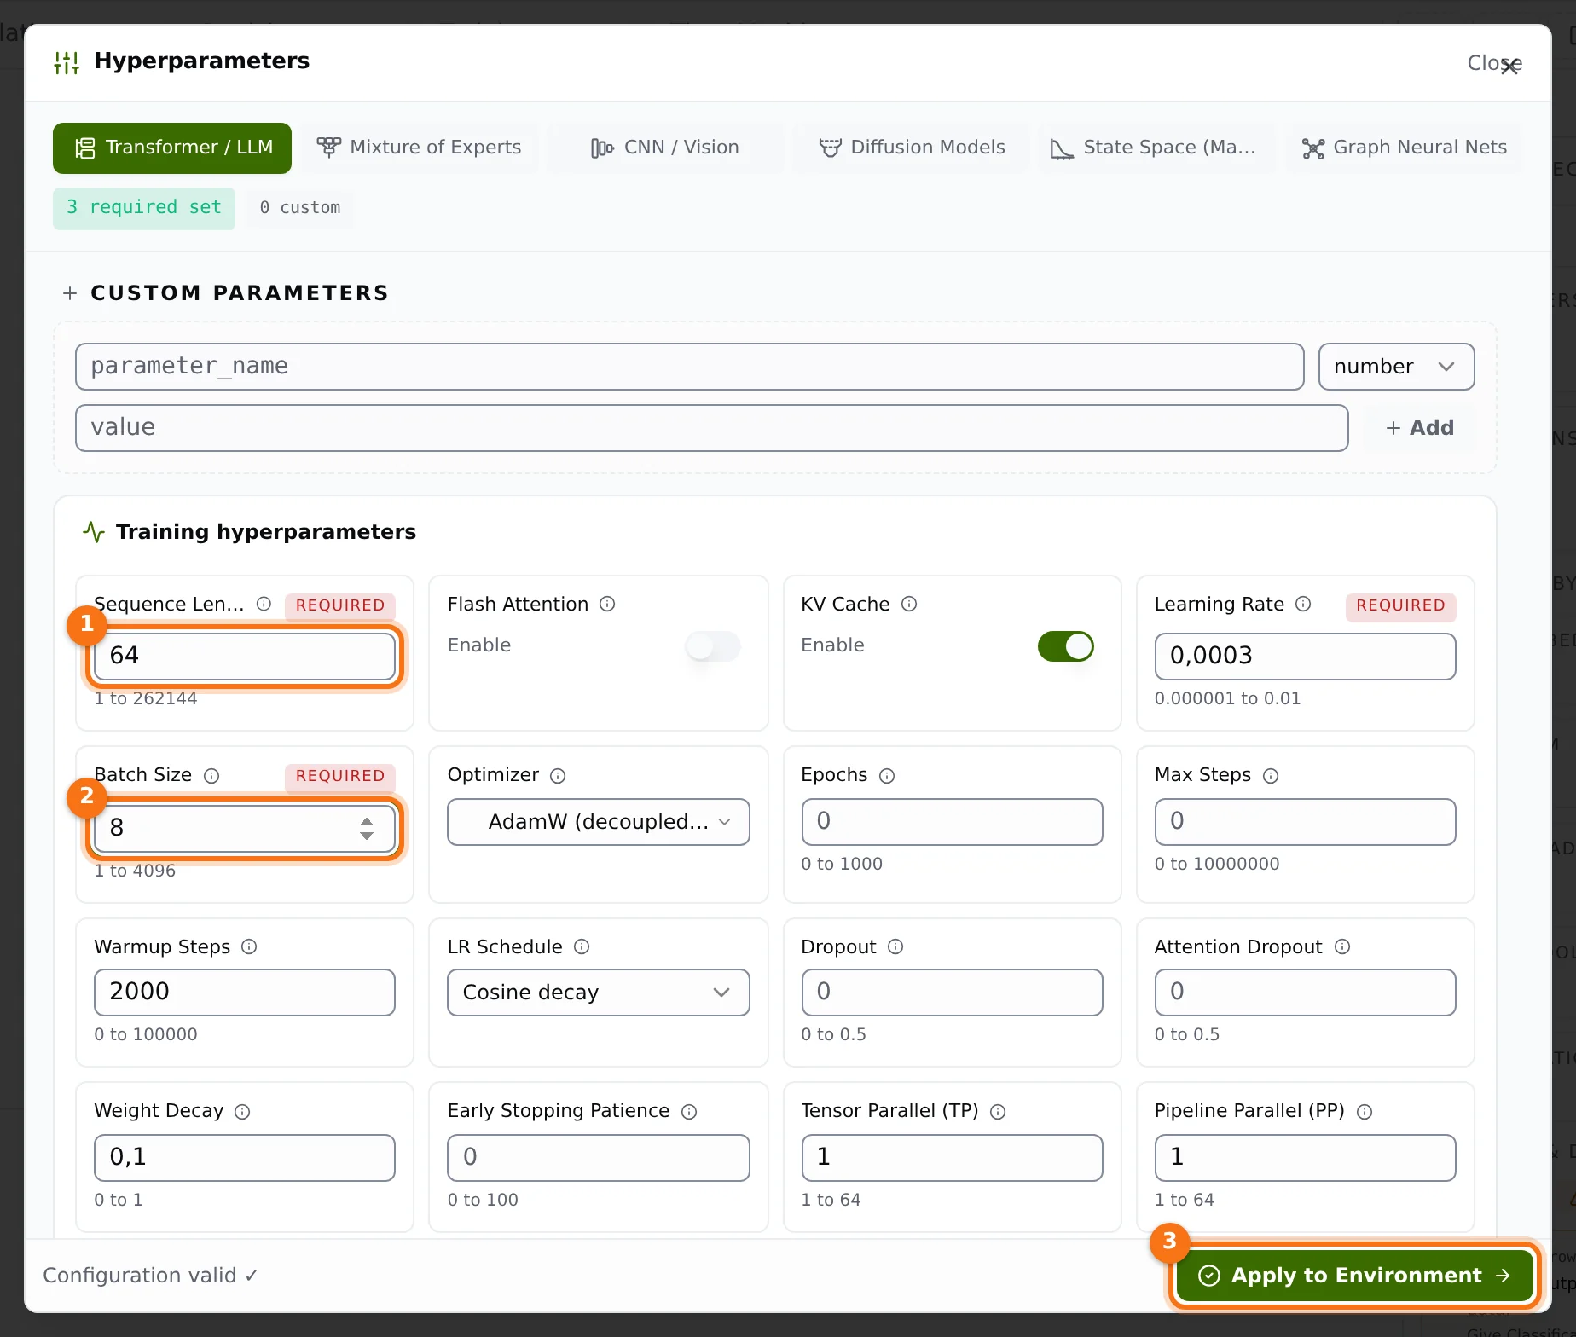This screenshot has width=1576, height=1337.
Task: Open the parameter type number dropdown
Action: (x=1396, y=367)
